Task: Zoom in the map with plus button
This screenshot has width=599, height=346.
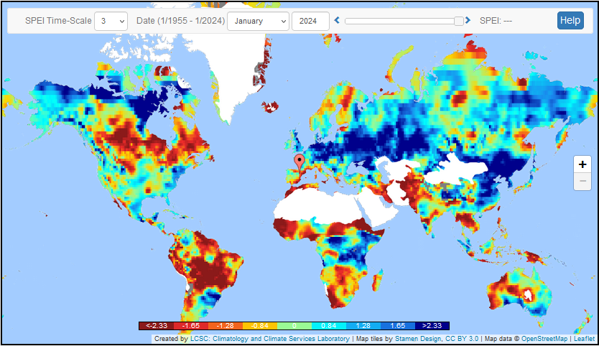Action: [x=582, y=164]
